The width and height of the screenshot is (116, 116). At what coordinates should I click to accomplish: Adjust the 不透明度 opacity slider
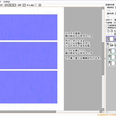tap(115, 23)
